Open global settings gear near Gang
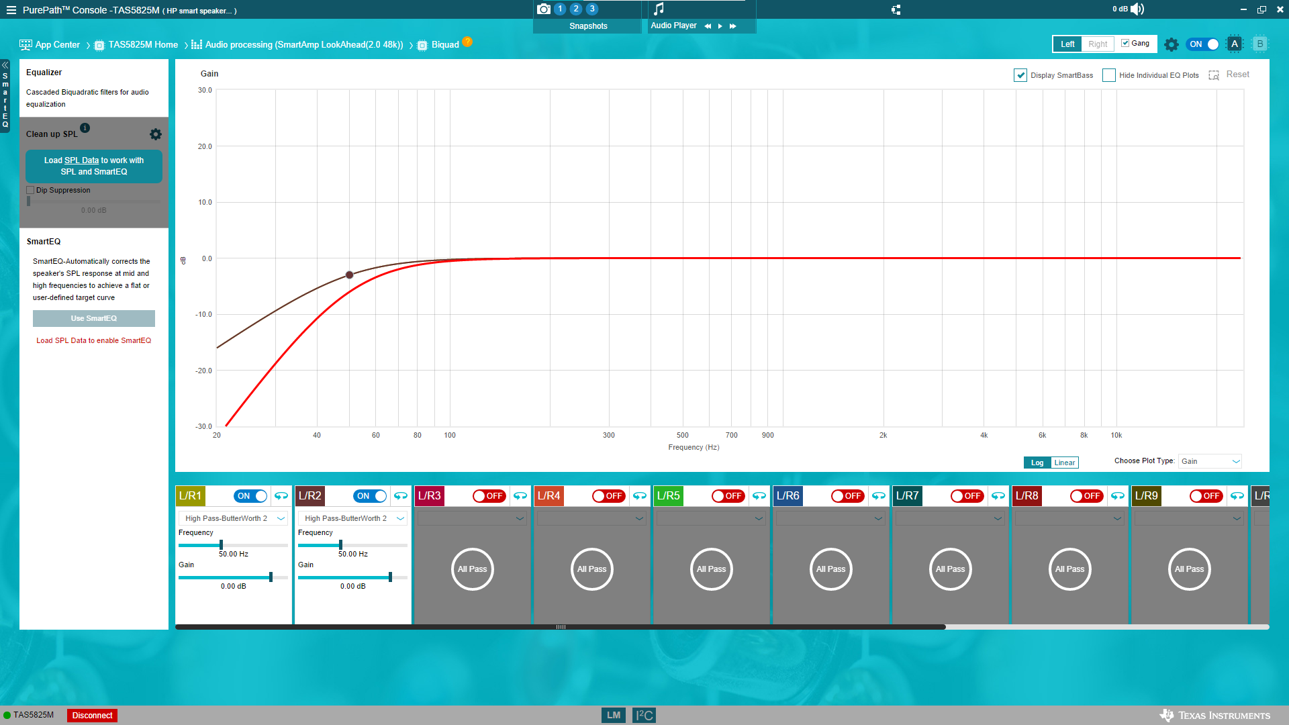1289x725 pixels. point(1172,44)
